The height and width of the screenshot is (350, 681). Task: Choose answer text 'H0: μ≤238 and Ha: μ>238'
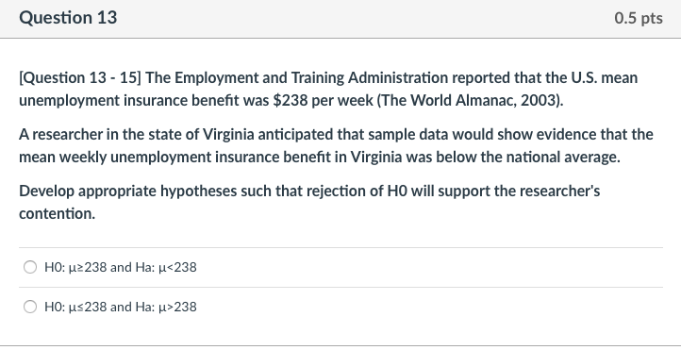tap(121, 307)
